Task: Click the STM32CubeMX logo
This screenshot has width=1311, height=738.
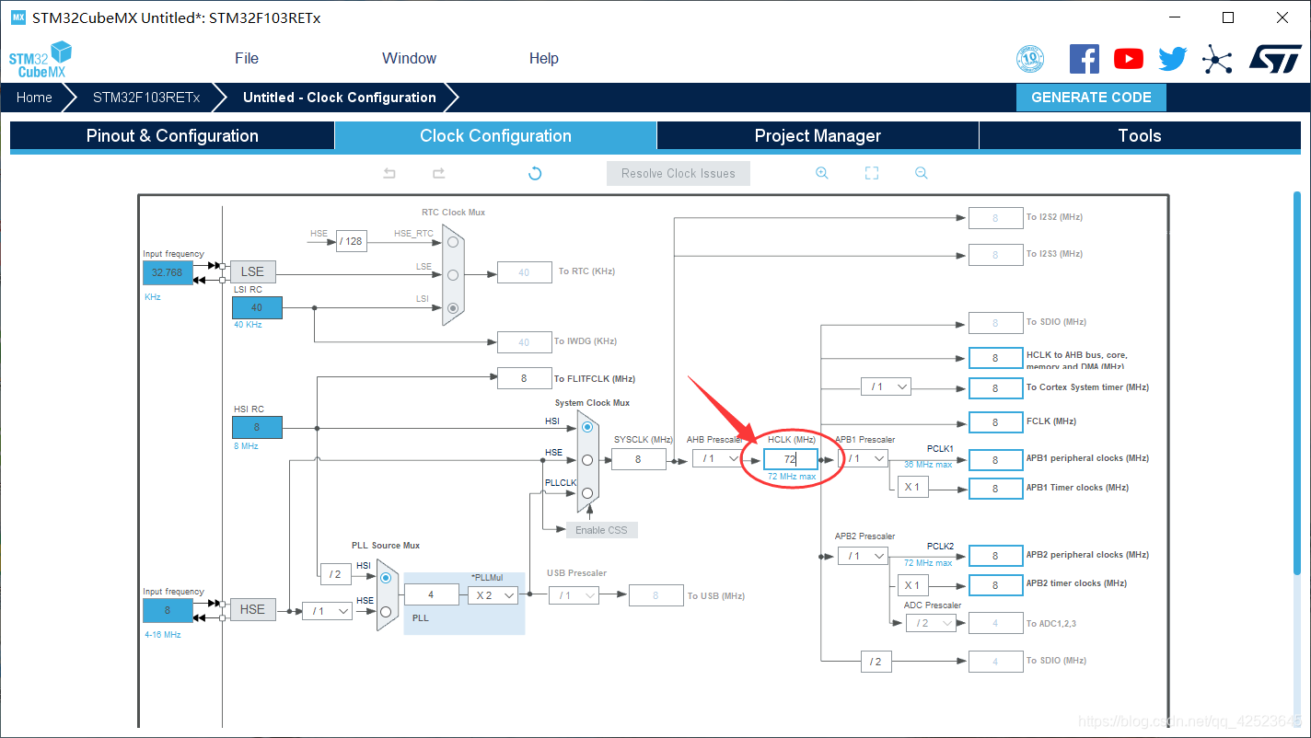Action: (40, 60)
